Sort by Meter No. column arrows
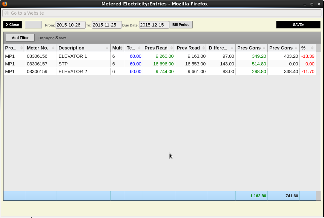The image size is (324, 218). tap(53, 48)
